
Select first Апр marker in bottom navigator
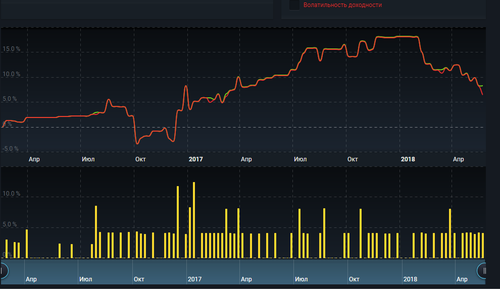[x=31, y=279]
